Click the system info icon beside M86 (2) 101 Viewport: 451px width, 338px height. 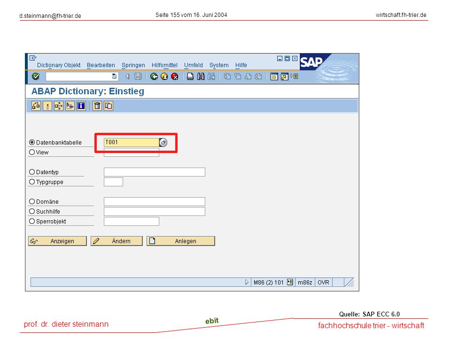click(x=290, y=282)
